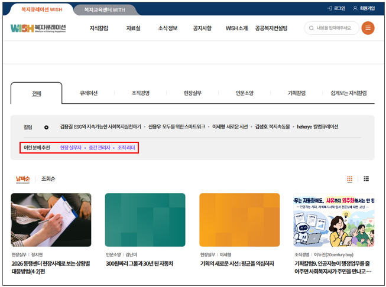Click the search magnifier icon
The height and width of the screenshot is (287, 386).
click(x=311, y=28)
